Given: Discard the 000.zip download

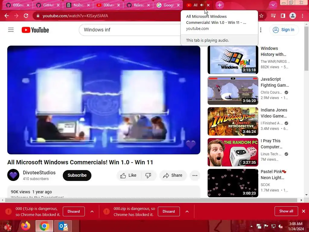Looking at the screenshot, I should click(169, 211).
